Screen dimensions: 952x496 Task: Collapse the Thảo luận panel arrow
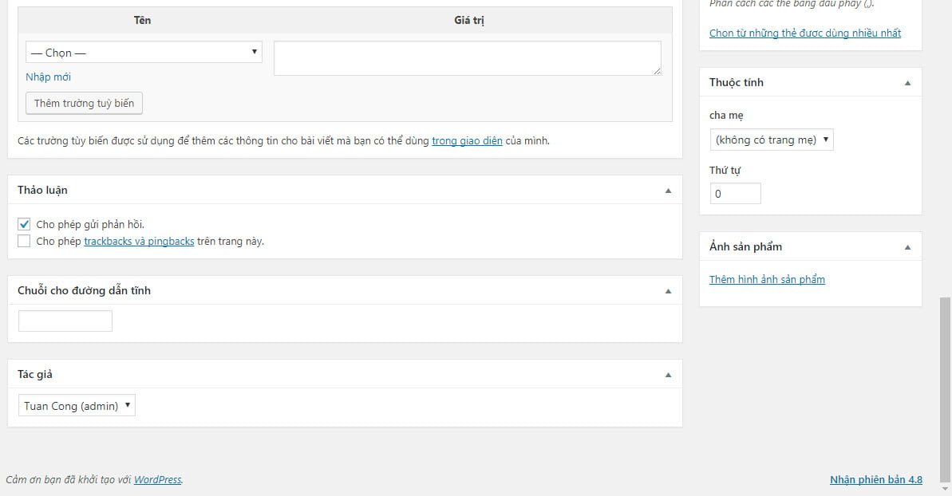click(x=668, y=191)
